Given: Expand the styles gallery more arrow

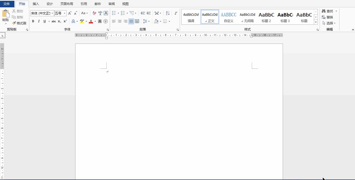Looking at the screenshot, I should [316, 23].
